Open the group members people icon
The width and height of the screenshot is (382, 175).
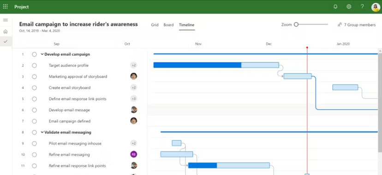click(340, 25)
